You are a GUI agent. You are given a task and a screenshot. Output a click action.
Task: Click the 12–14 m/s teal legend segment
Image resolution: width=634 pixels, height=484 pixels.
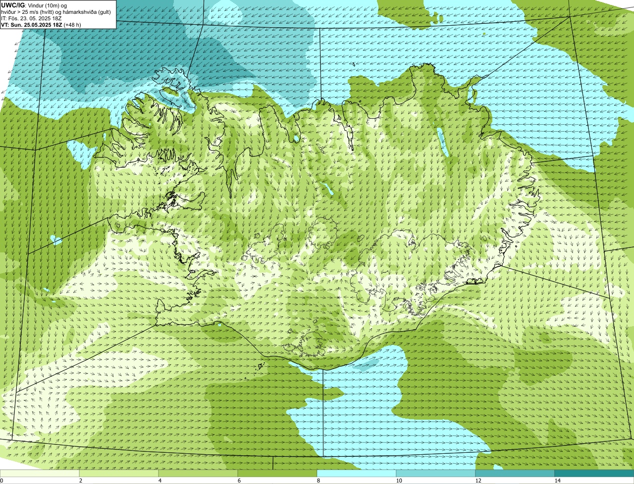click(515, 473)
